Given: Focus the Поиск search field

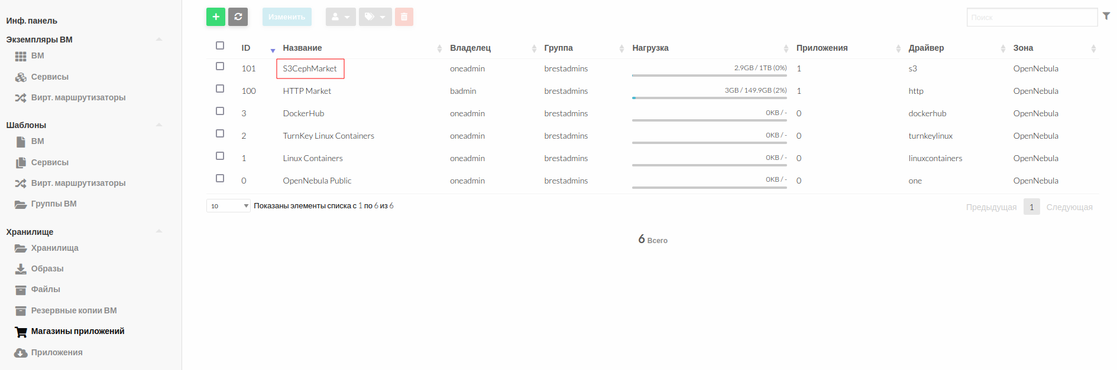Looking at the screenshot, I should coord(1032,17).
